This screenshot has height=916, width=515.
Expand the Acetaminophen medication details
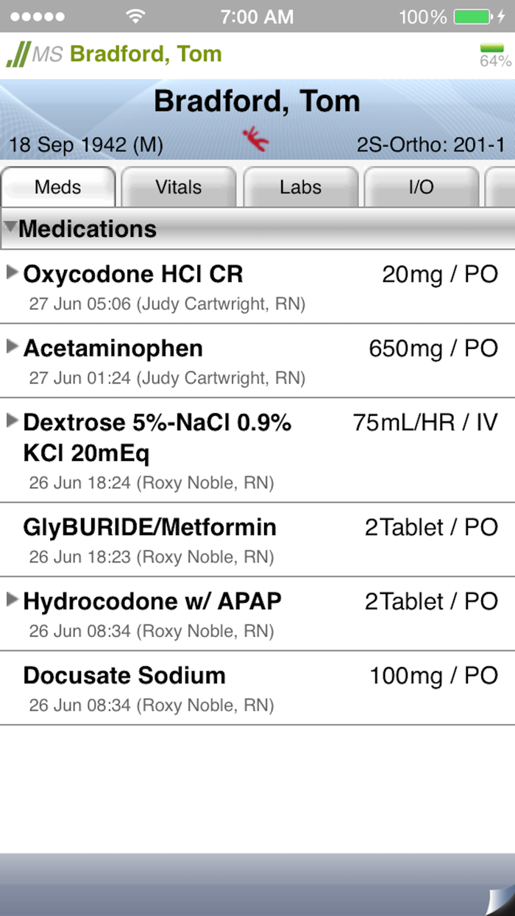[12, 346]
